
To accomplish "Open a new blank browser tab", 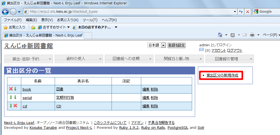I will pyautogui.click(x=88, y=35).
